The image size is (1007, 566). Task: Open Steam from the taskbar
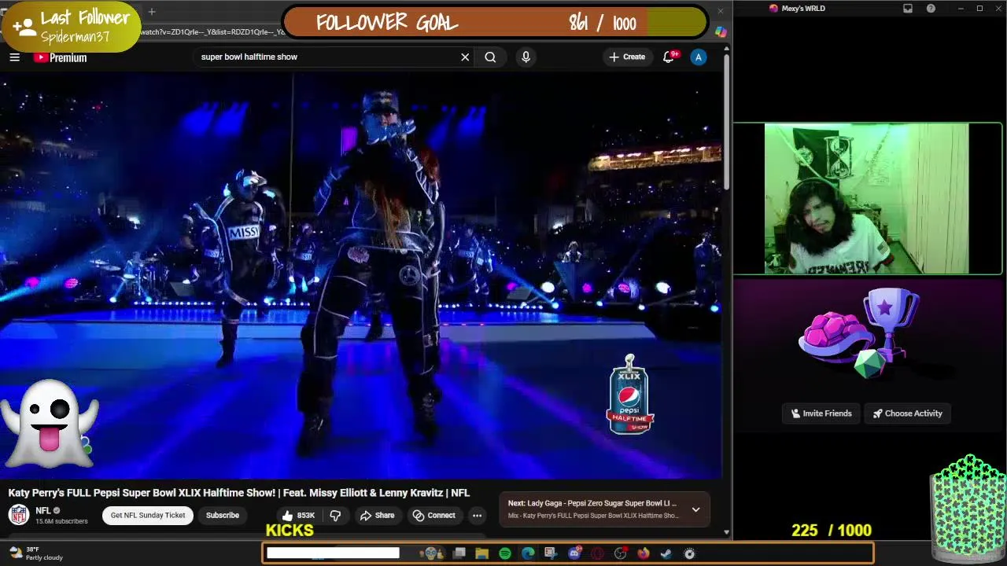click(666, 553)
